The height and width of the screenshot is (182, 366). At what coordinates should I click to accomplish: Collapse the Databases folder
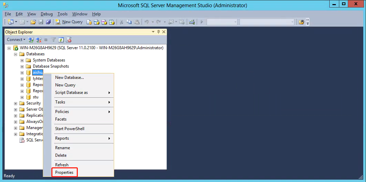[16, 54]
